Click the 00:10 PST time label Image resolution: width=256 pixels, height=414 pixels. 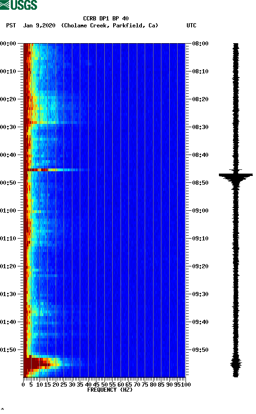point(8,71)
